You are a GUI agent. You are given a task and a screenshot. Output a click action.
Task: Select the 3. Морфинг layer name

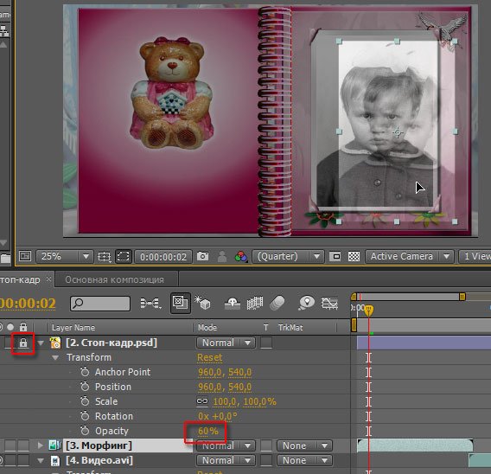click(x=99, y=445)
